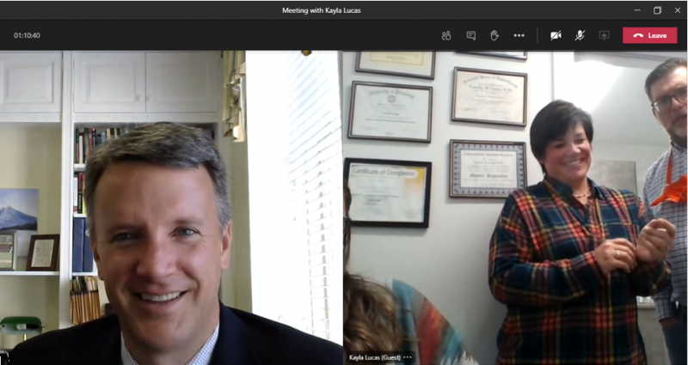Open options next to Kayla Lucas (Guest)
This screenshot has width=688, height=365.
tap(408, 357)
